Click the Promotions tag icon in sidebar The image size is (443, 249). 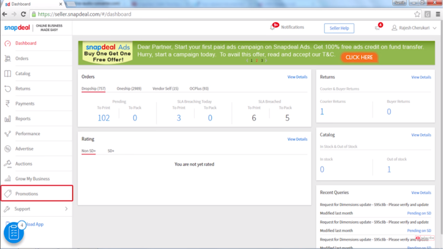tap(8, 194)
